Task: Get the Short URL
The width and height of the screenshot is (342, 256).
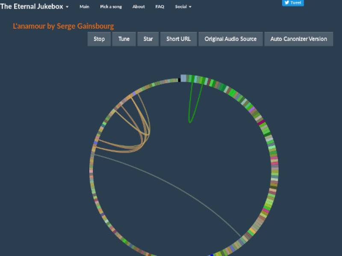Action: click(x=179, y=39)
